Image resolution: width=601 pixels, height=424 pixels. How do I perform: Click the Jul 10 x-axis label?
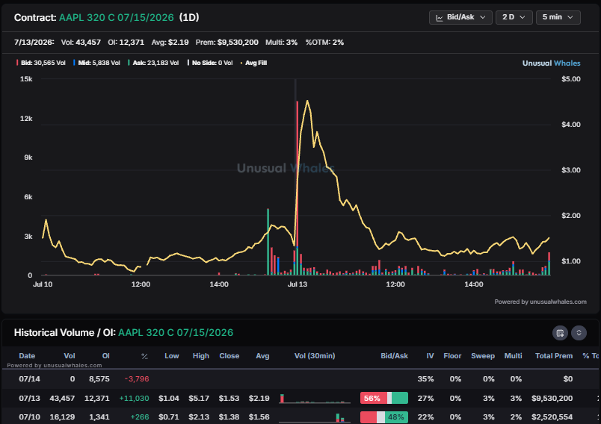43,284
